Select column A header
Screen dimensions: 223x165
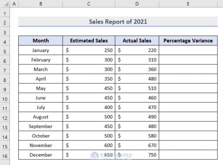pyautogui.click(x=14, y=4)
